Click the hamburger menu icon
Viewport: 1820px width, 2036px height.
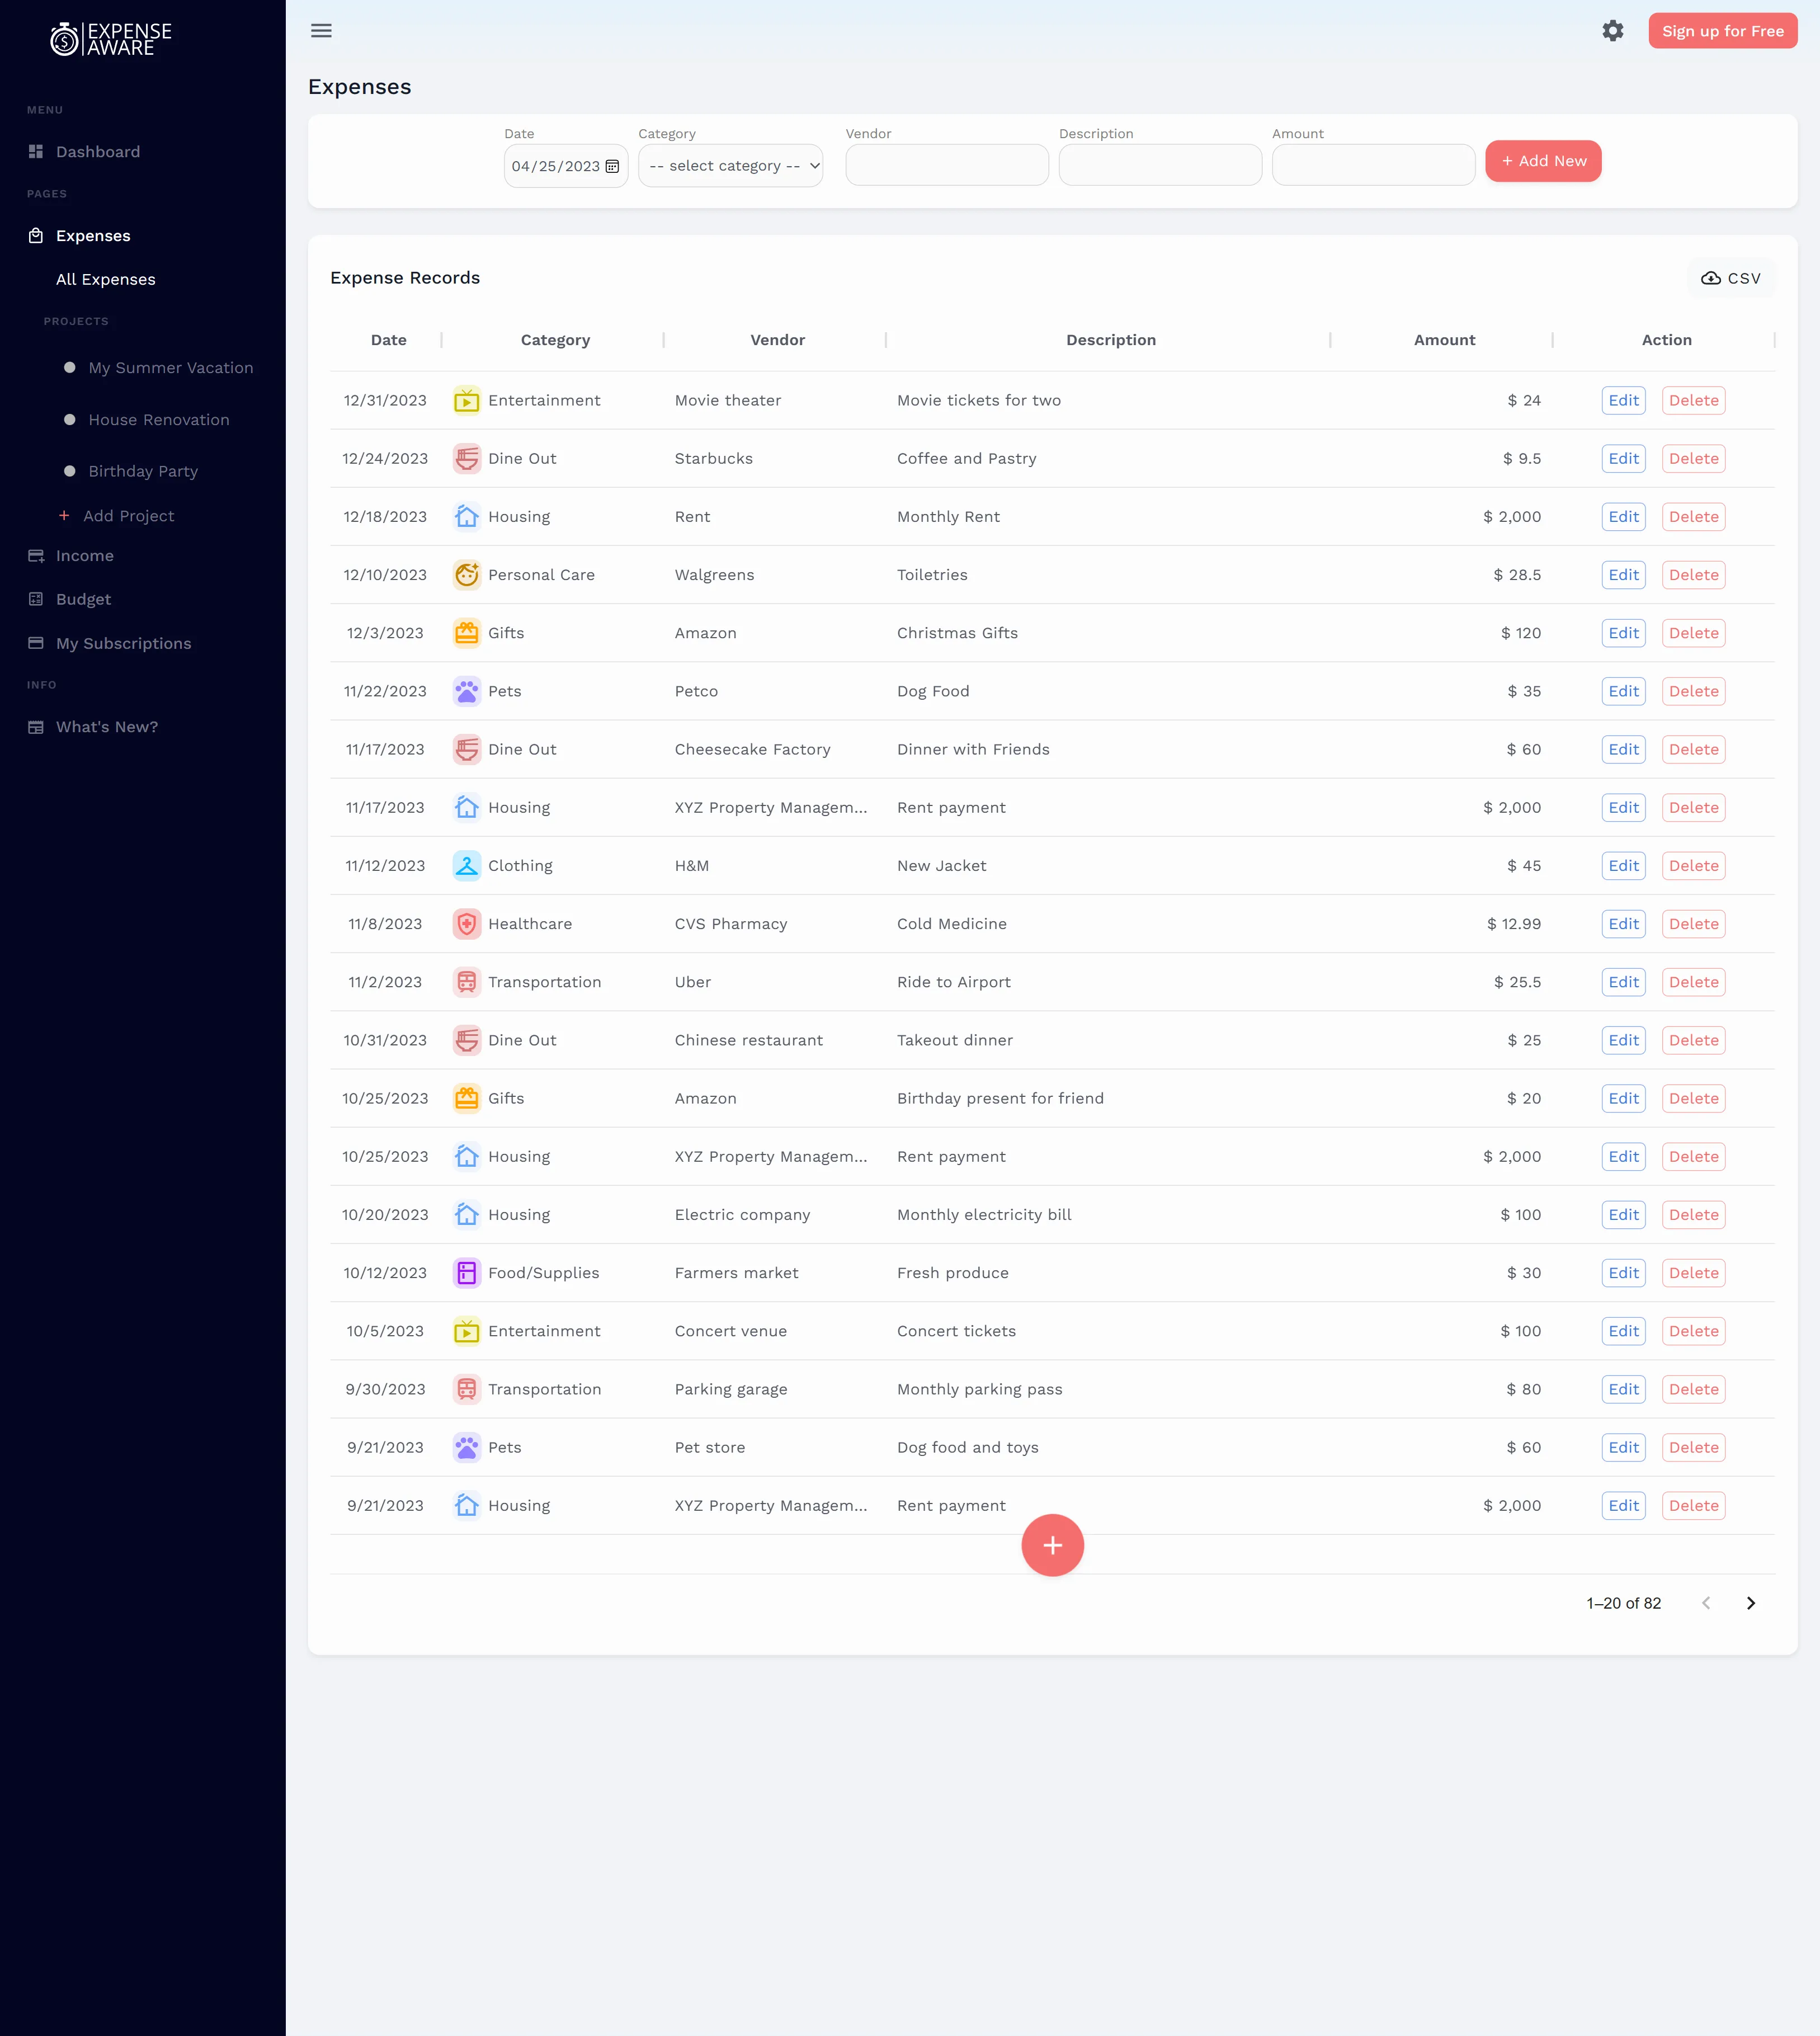(321, 31)
